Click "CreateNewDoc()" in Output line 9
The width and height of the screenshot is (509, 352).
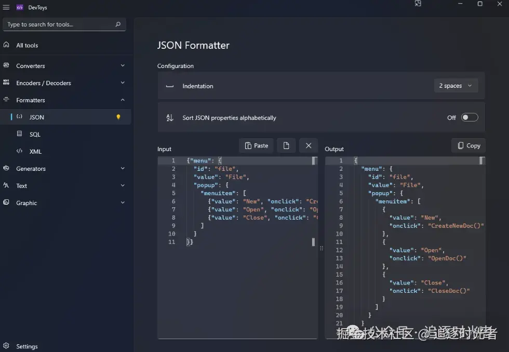tap(456, 226)
